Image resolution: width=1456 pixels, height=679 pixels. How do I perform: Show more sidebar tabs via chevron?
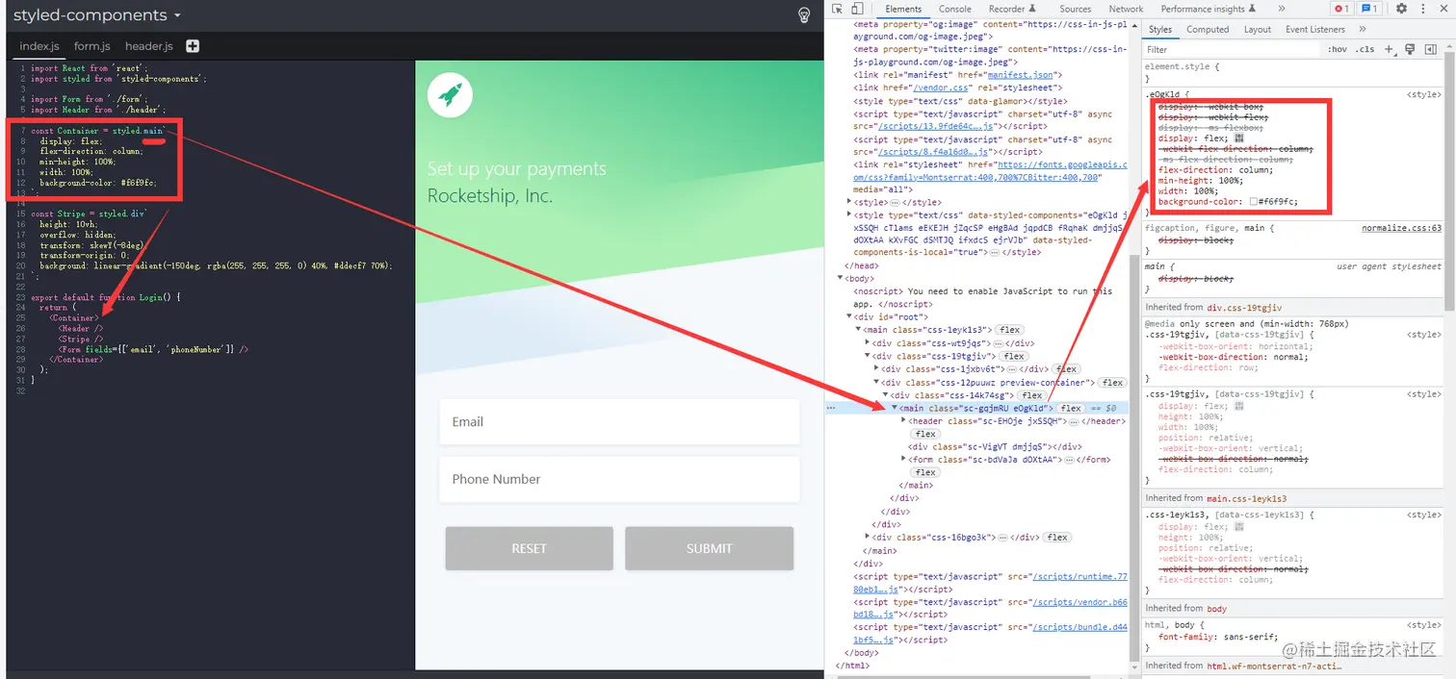(1362, 30)
